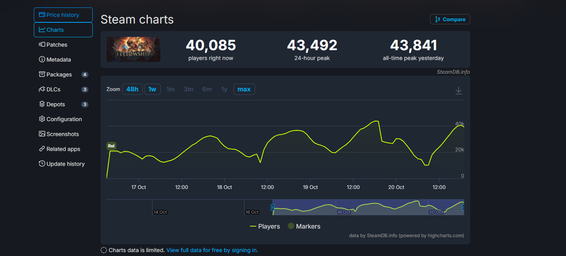Image resolution: width=566 pixels, height=256 pixels.
Task: Click the Depots stack icon
Action: point(42,104)
